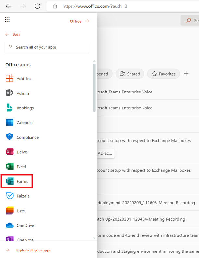Launch Excel from the apps list
Viewport: 199px width, 258px height.
(10, 167)
